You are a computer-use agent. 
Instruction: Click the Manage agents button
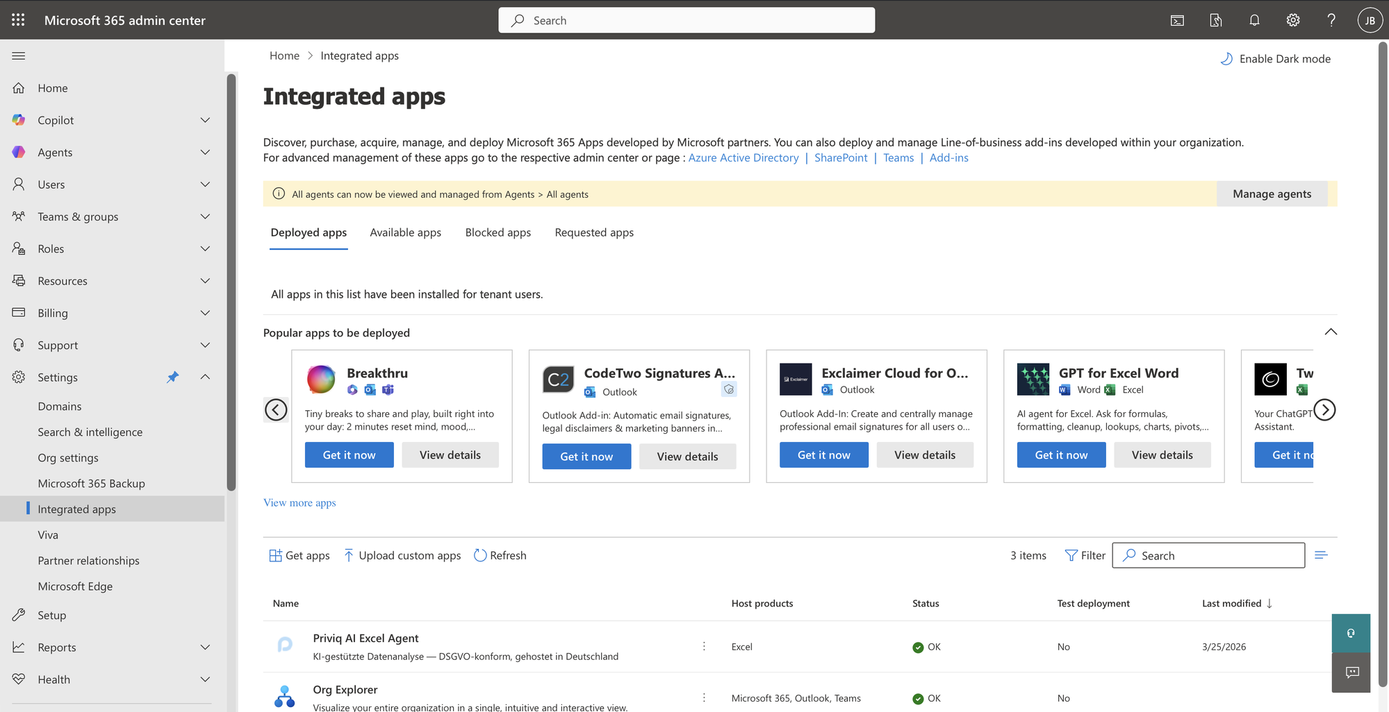(x=1272, y=194)
